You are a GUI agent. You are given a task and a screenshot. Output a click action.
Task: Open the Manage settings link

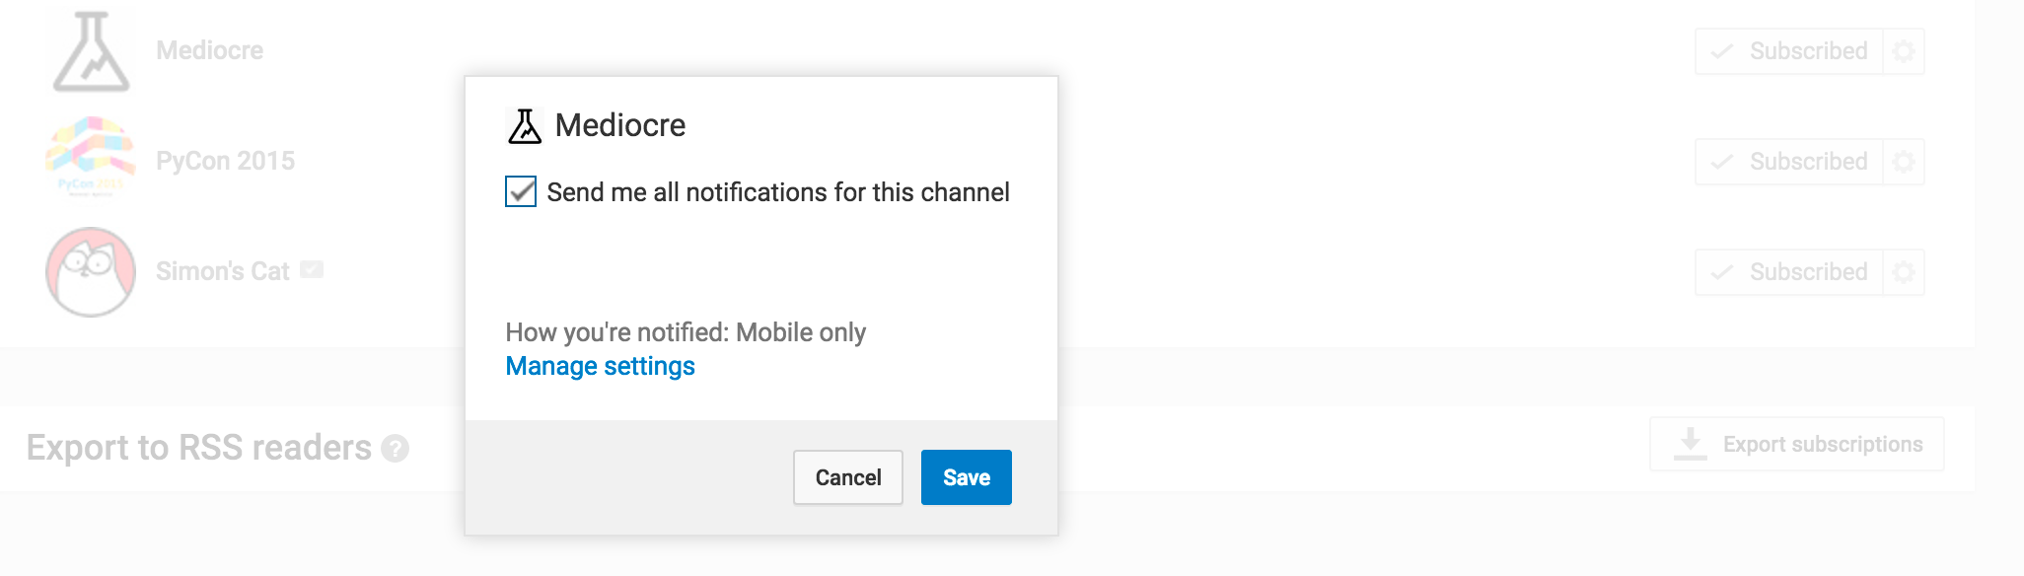click(x=600, y=366)
